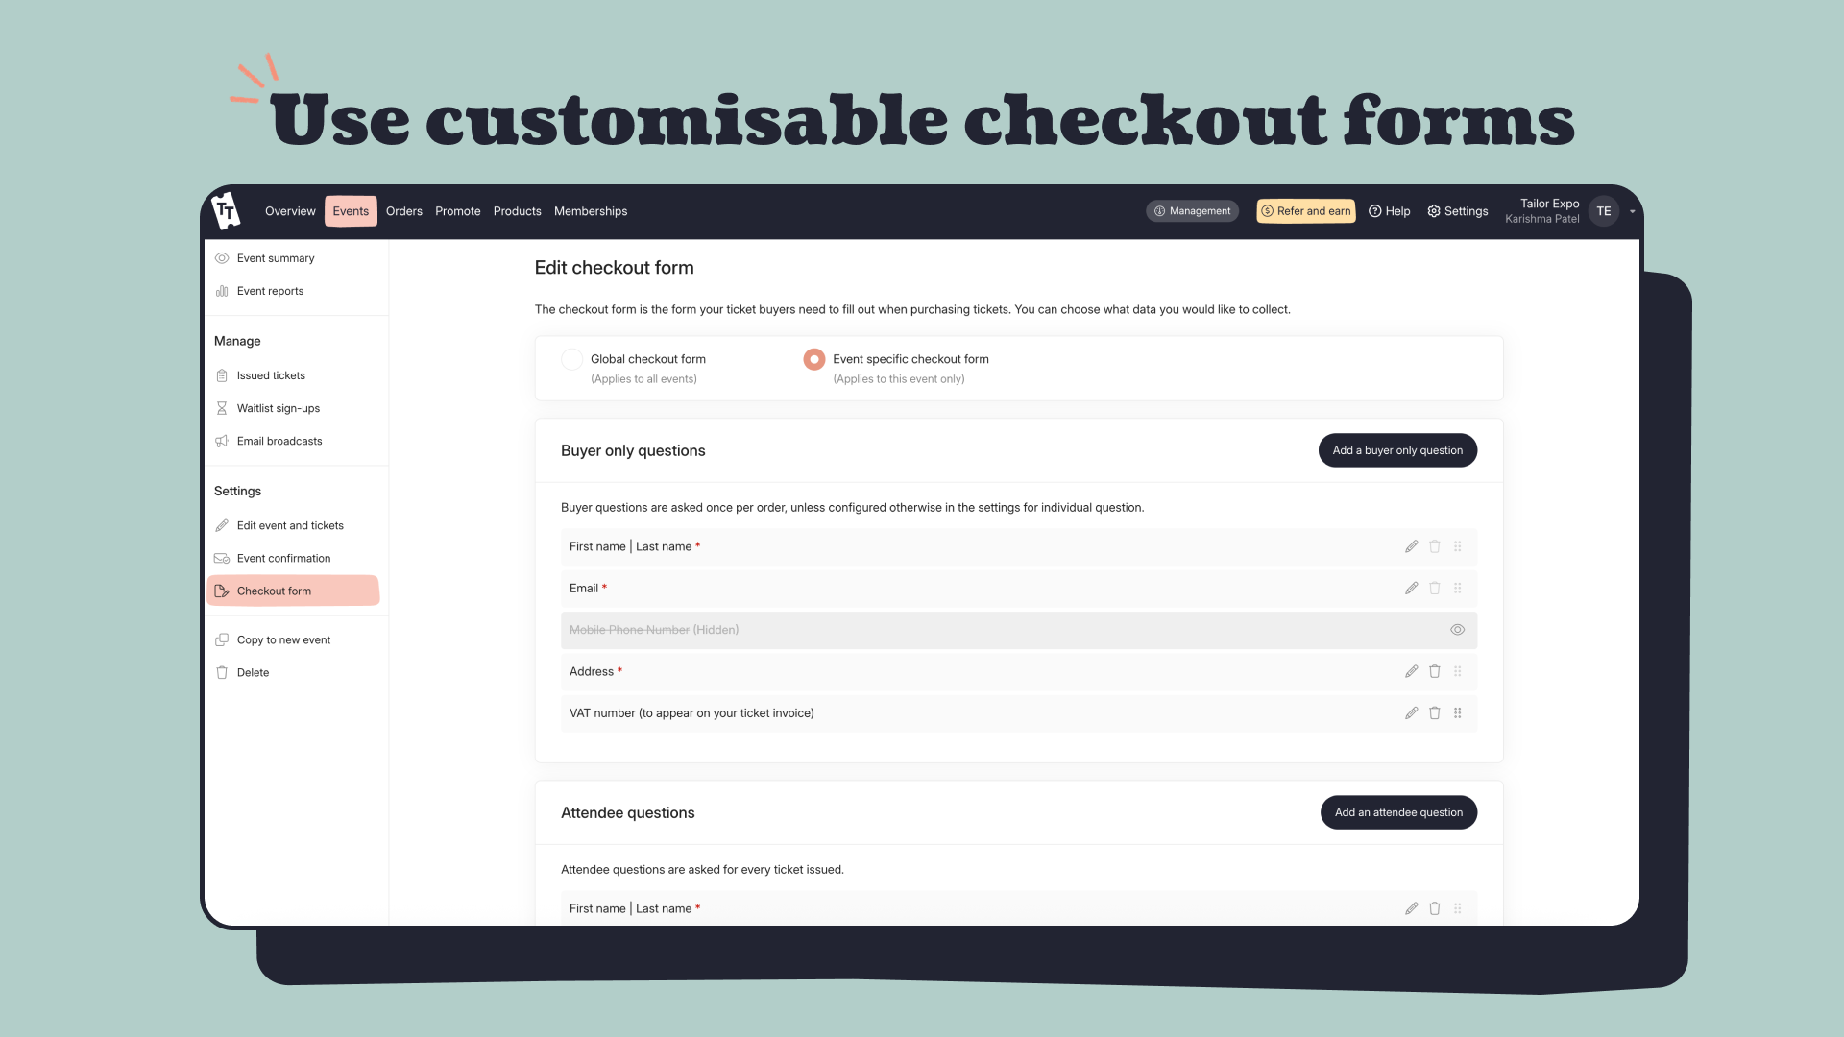
Task: Switch to the Events tab
Action: tap(351, 210)
